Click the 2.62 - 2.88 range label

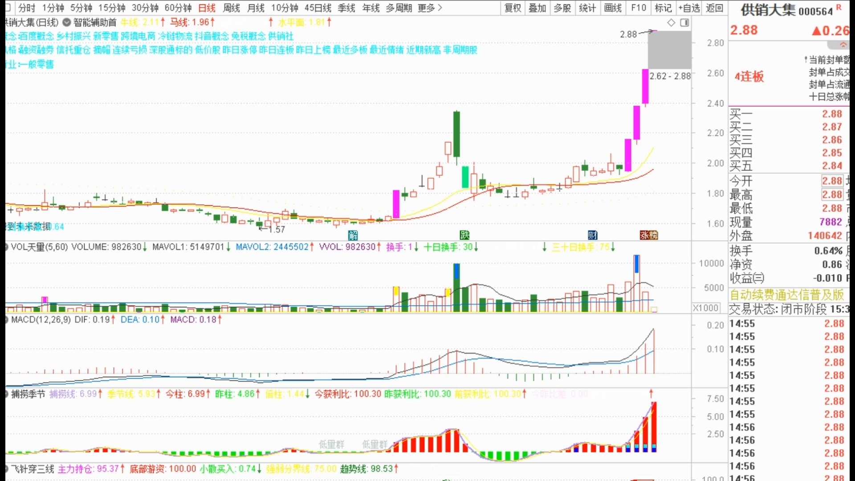[670, 76]
